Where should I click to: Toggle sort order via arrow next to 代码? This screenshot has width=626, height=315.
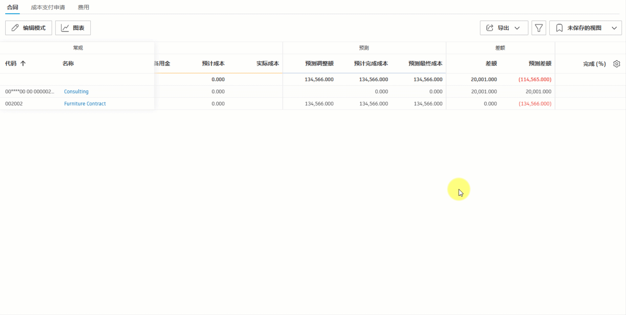click(23, 63)
